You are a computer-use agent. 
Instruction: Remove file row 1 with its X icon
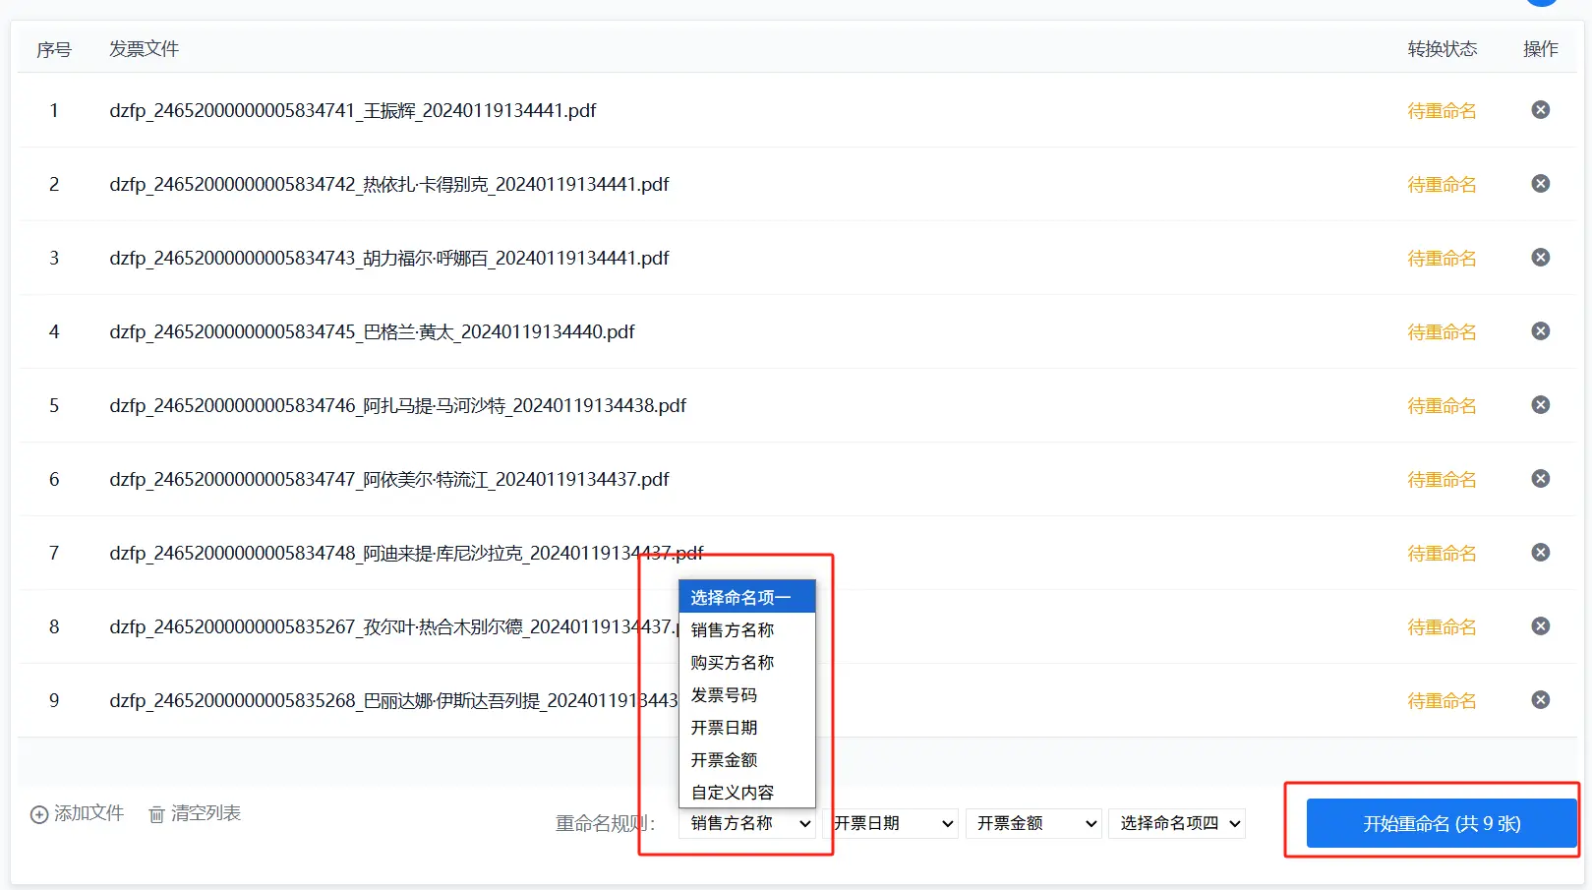(1540, 110)
